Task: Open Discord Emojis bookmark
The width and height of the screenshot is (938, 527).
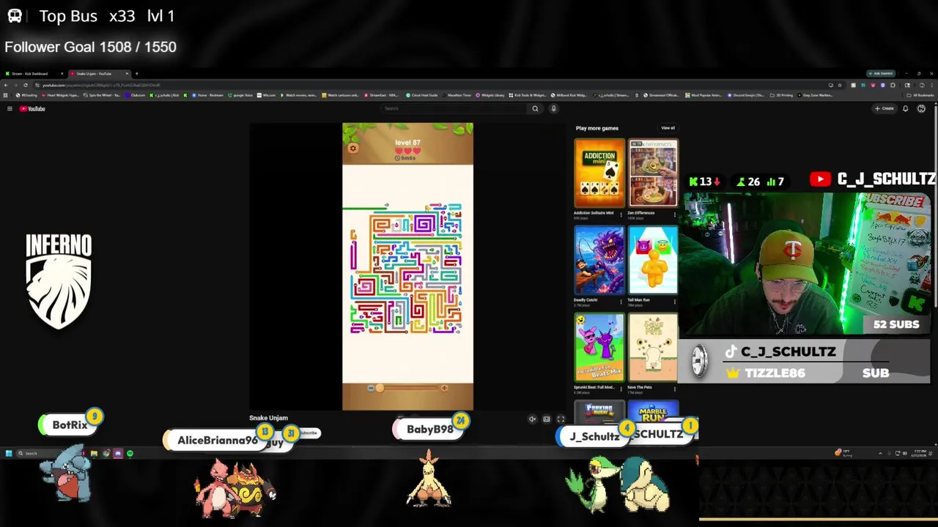Action: pos(747,95)
